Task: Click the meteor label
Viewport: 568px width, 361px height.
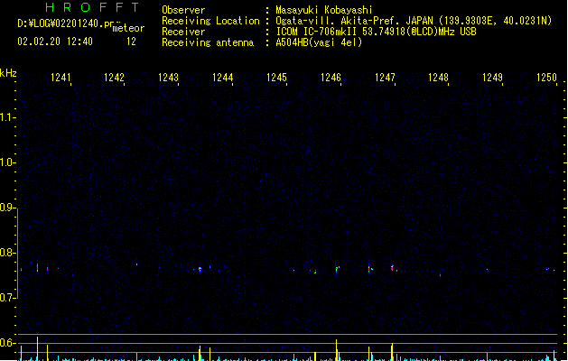Action: (128, 28)
